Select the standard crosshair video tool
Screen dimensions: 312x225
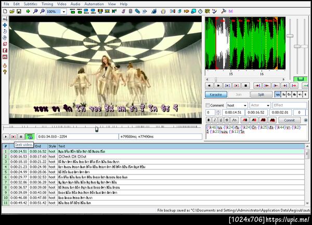(5, 19)
